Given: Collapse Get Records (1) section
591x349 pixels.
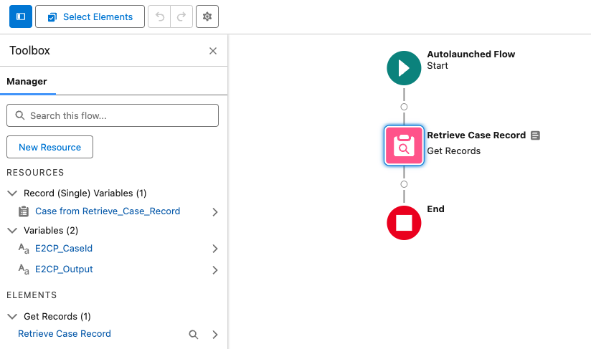Looking at the screenshot, I should click(12, 316).
